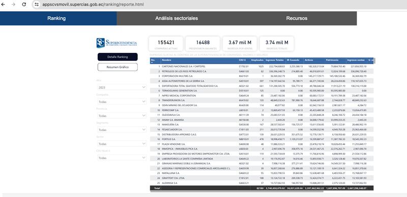Click the Detalle Ranking button

tap(118, 57)
